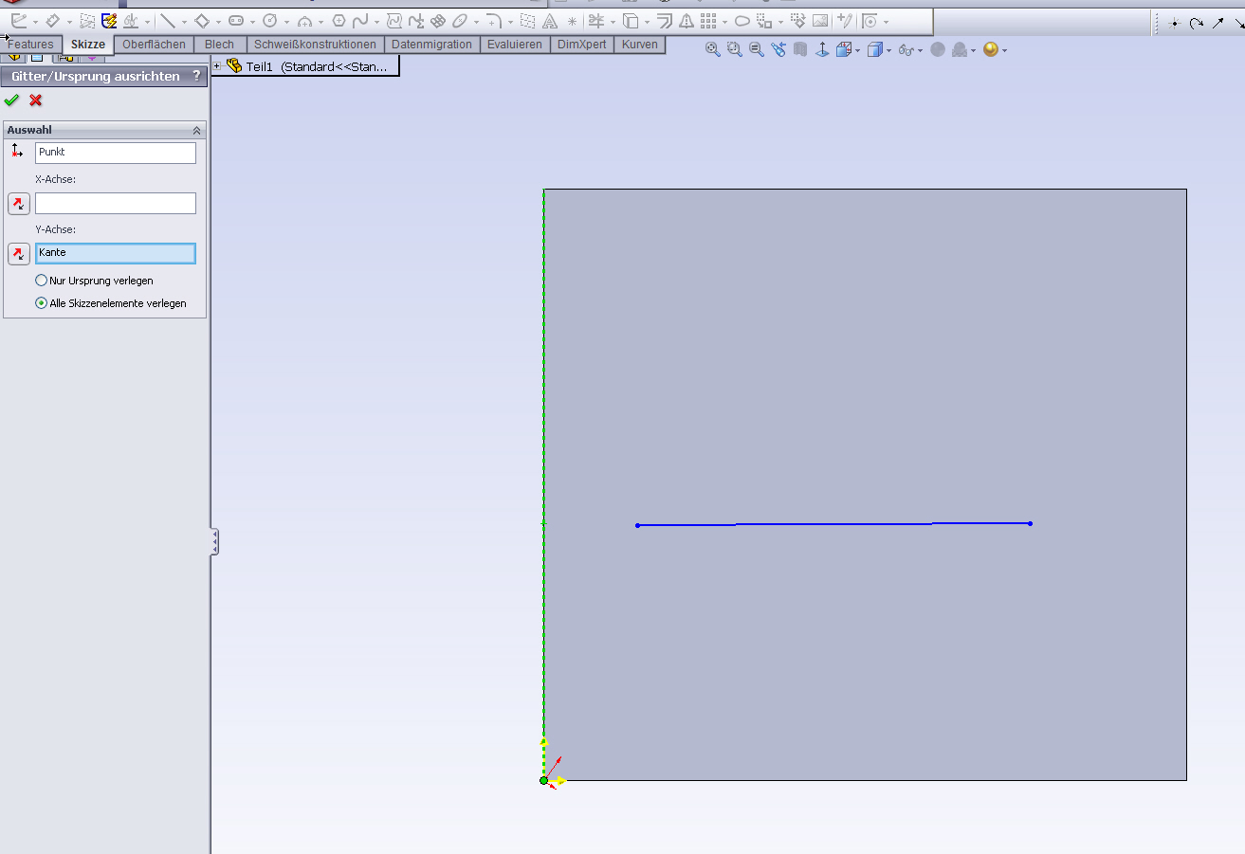Open the Edit Appearance dropdown arrow
Image resolution: width=1245 pixels, height=854 pixels.
click(1004, 50)
